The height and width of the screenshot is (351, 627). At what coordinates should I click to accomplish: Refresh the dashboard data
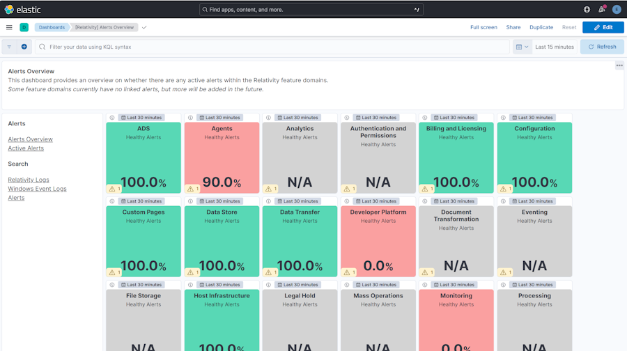pos(602,47)
